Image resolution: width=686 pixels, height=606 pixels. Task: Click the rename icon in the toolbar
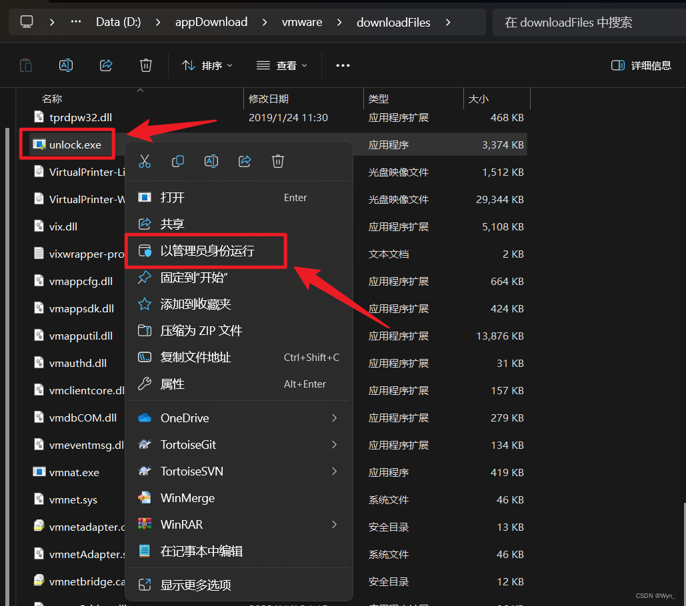pyautogui.click(x=66, y=65)
